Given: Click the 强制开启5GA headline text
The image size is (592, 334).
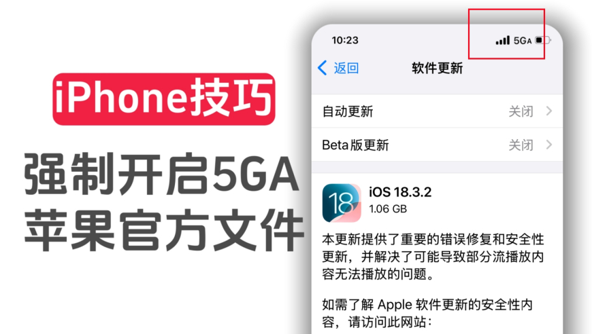Looking at the screenshot, I should (161, 174).
